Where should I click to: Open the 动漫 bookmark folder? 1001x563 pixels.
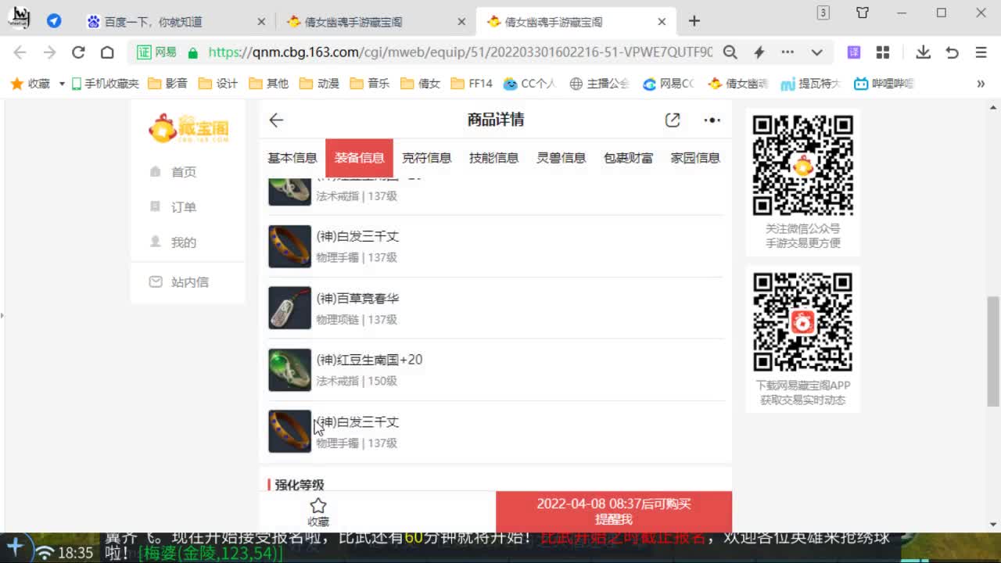click(x=319, y=84)
